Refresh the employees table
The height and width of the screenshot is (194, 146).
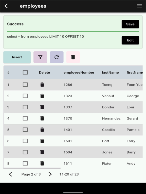click(57, 57)
